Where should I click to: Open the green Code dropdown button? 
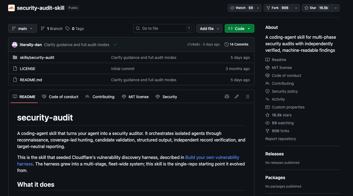[239, 29]
